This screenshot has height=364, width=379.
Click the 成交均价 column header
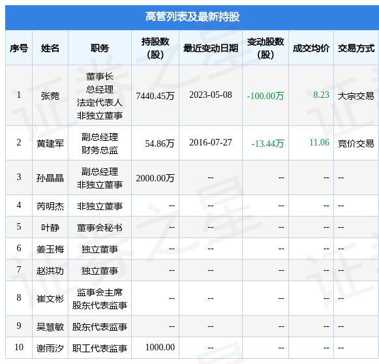(311, 48)
